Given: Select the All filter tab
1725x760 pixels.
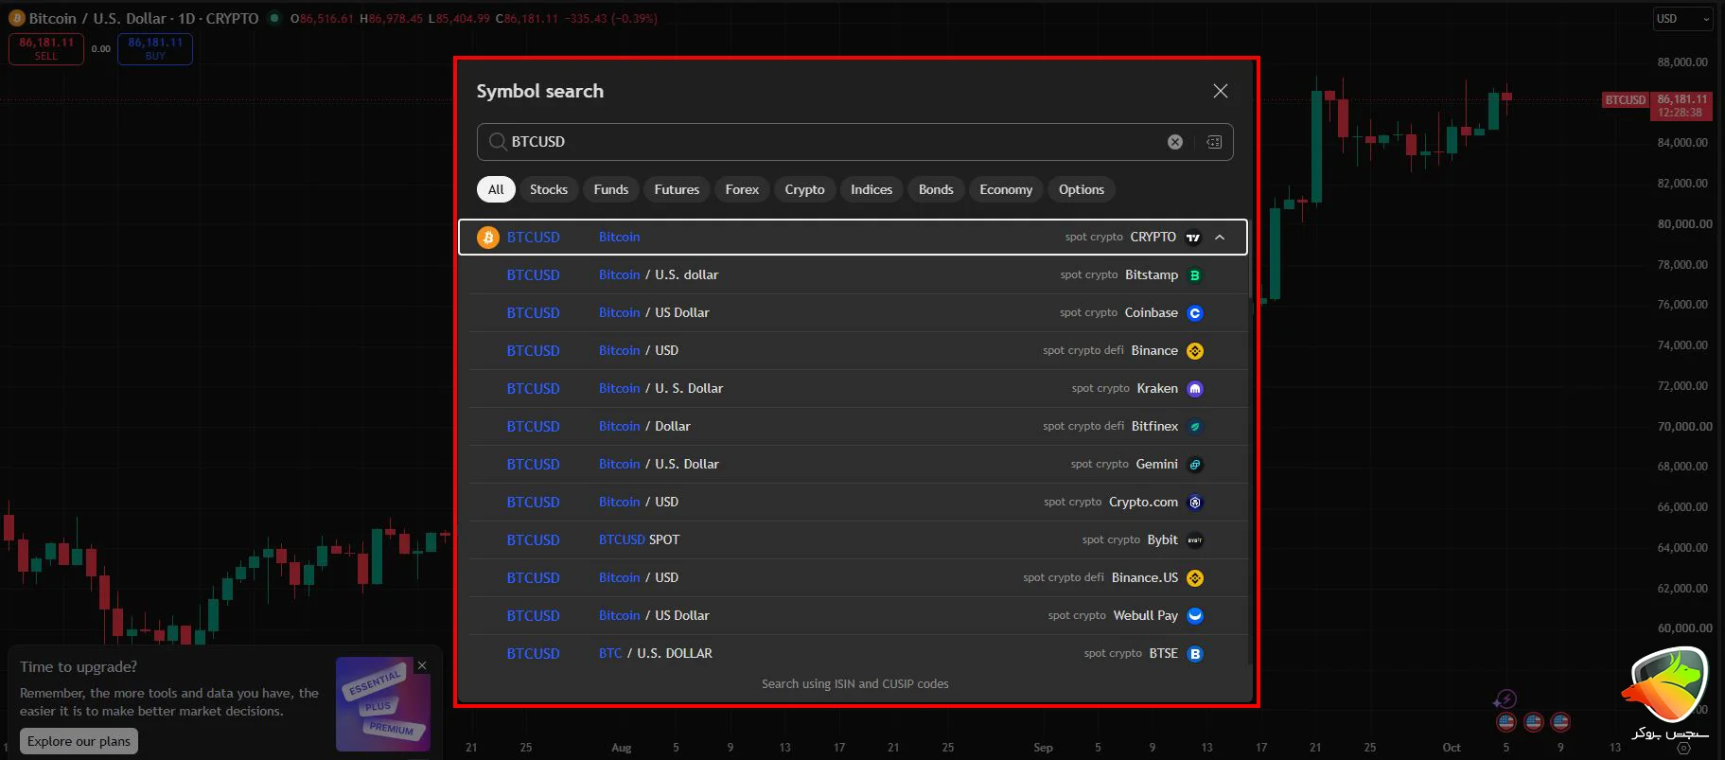Looking at the screenshot, I should coord(496,189).
